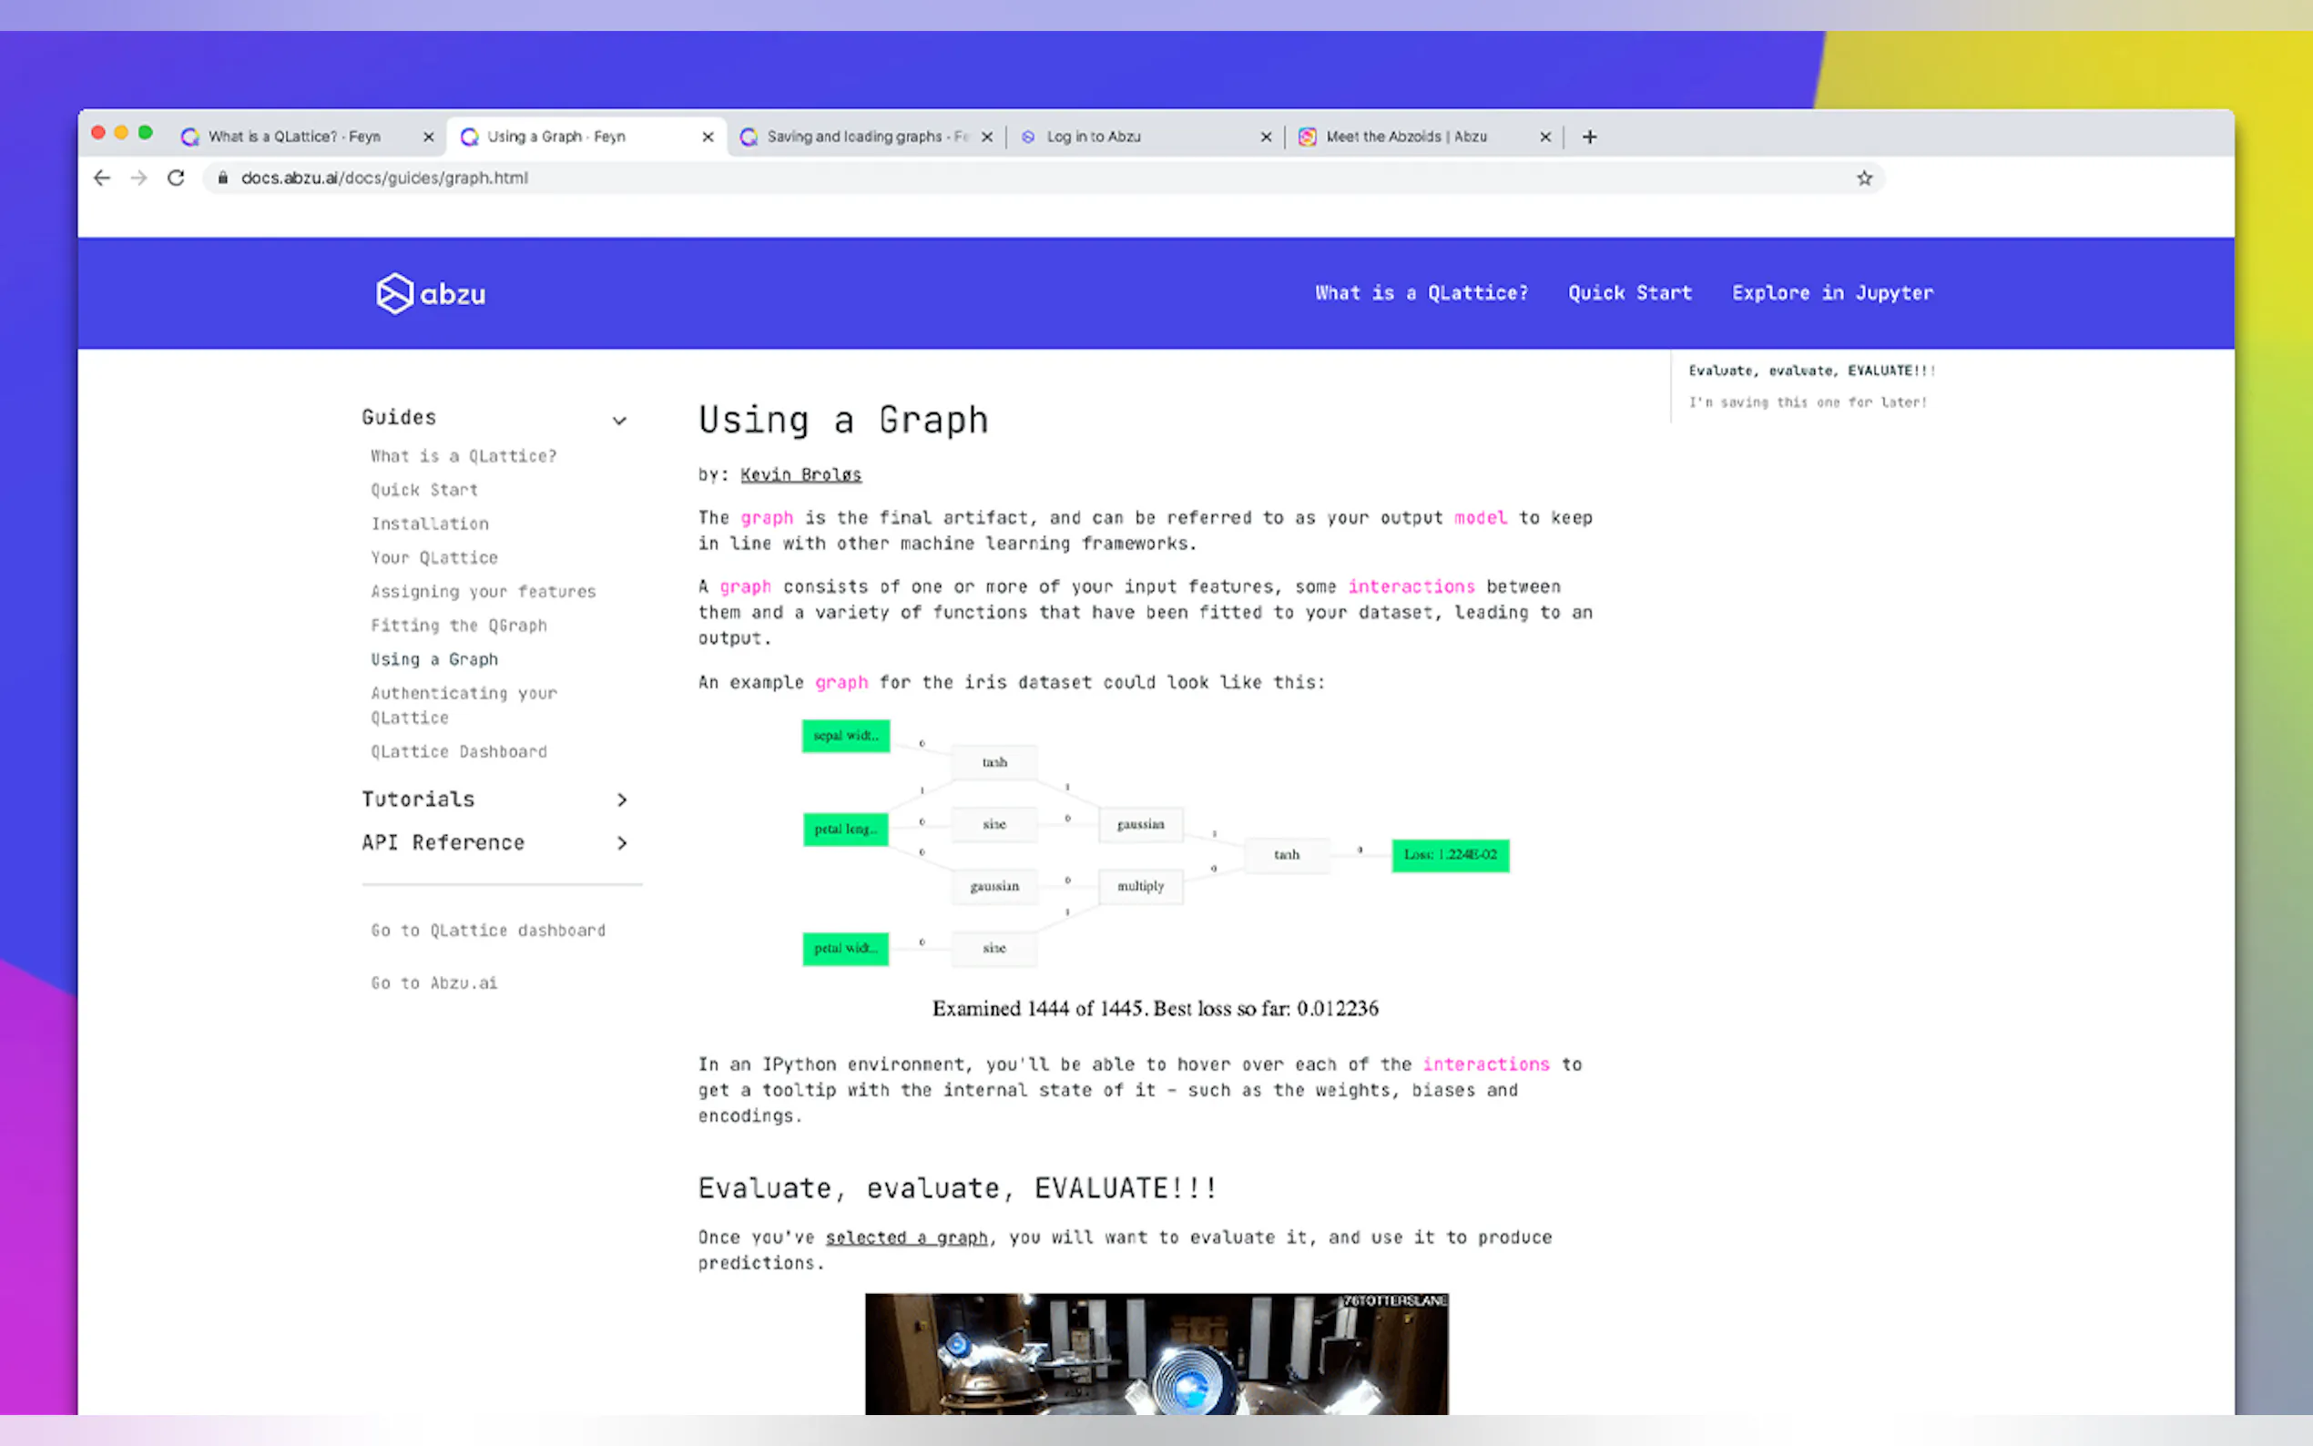
Task: Open Quick Start in top navigation
Action: pyautogui.click(x=1629, y=292)
